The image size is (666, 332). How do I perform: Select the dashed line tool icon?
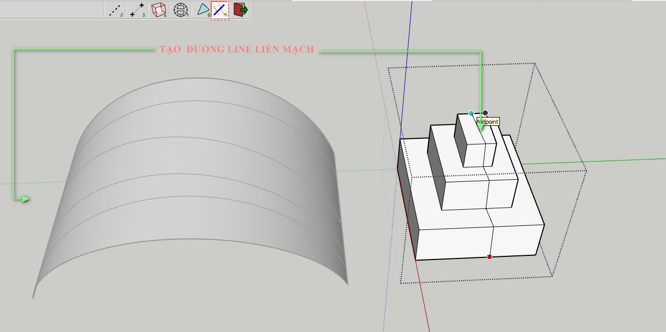(115, 10)
